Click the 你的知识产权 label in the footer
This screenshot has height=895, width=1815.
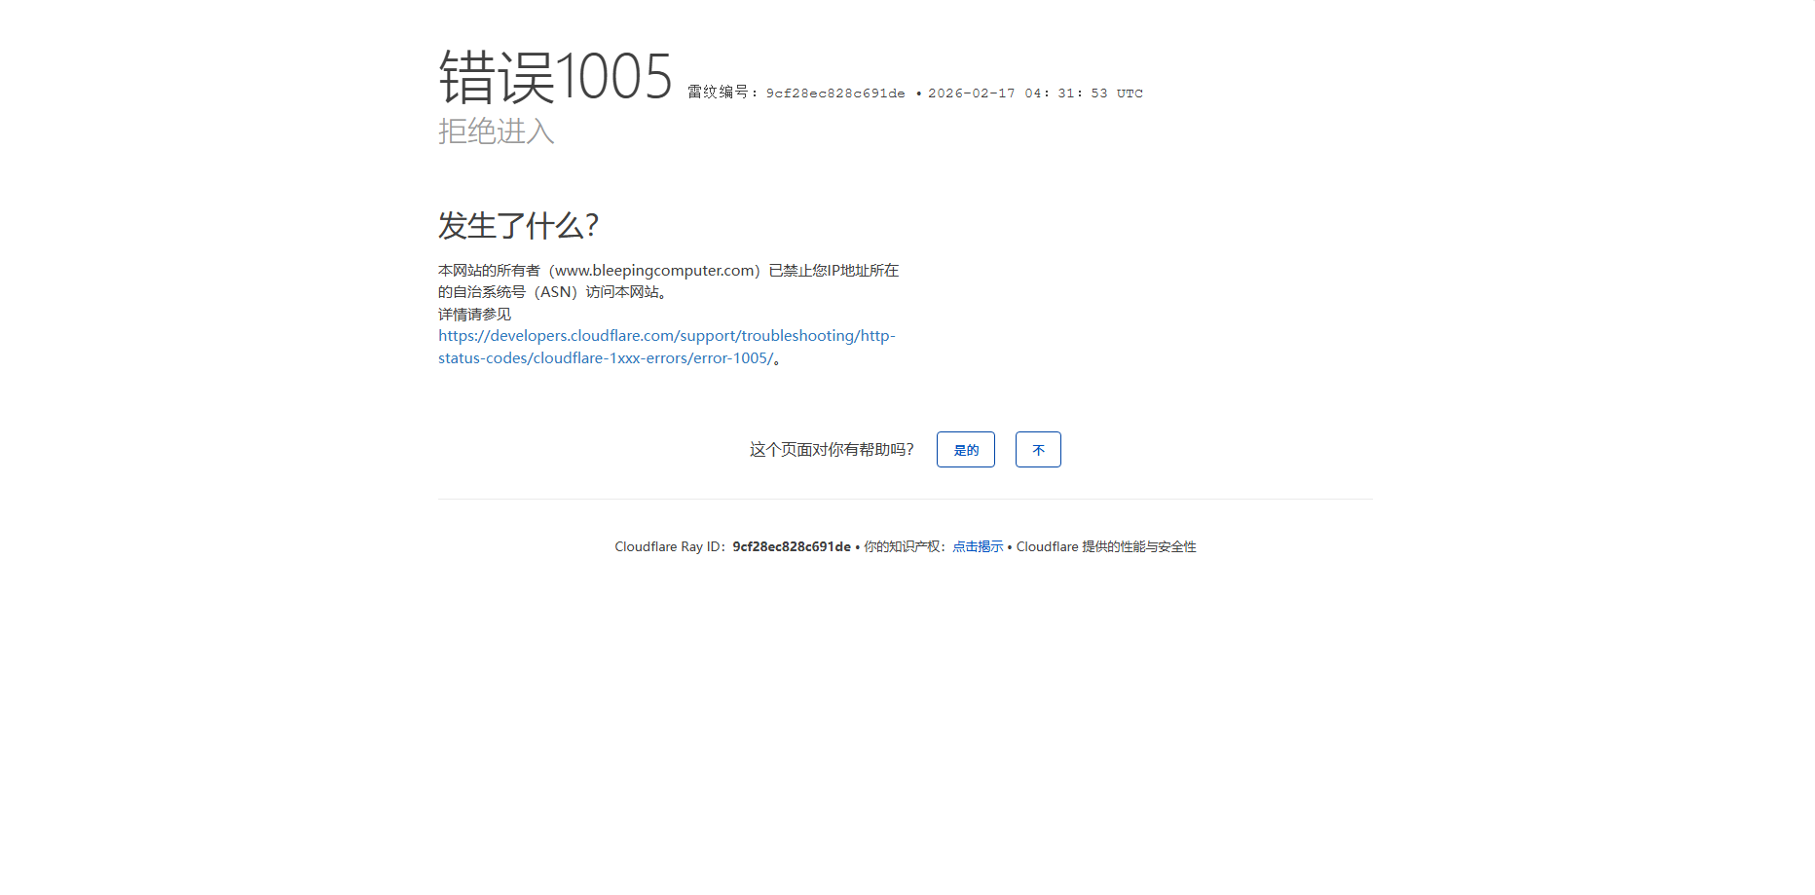click(x=902, y=547)
